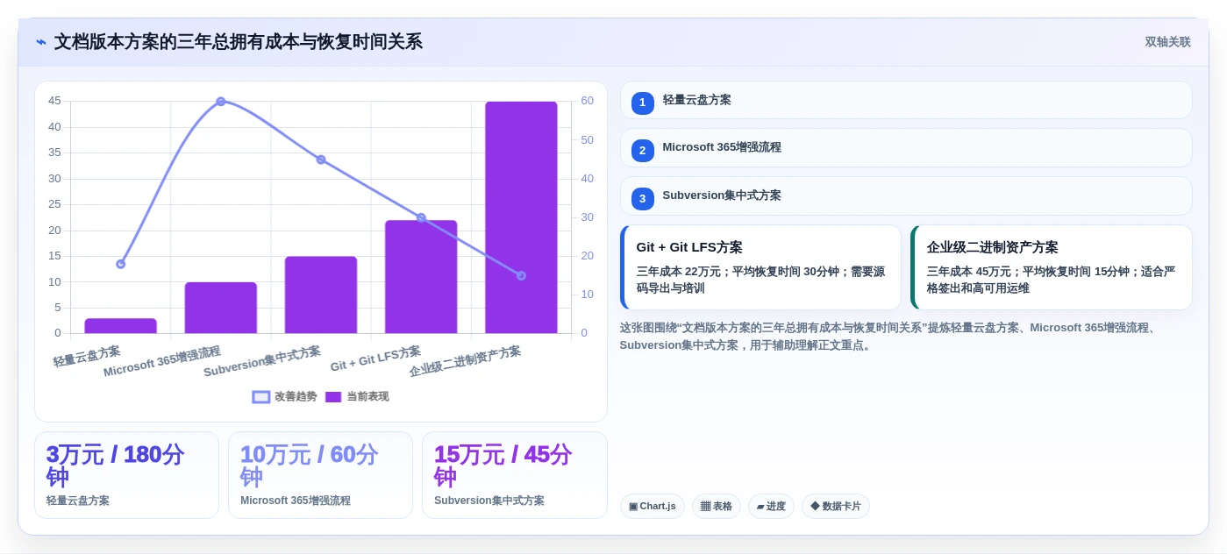Click the trend line point on 企业级 bar

pos(521,275)
